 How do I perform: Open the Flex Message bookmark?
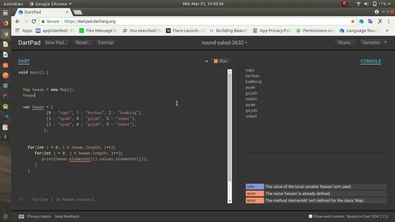point(98,30)
